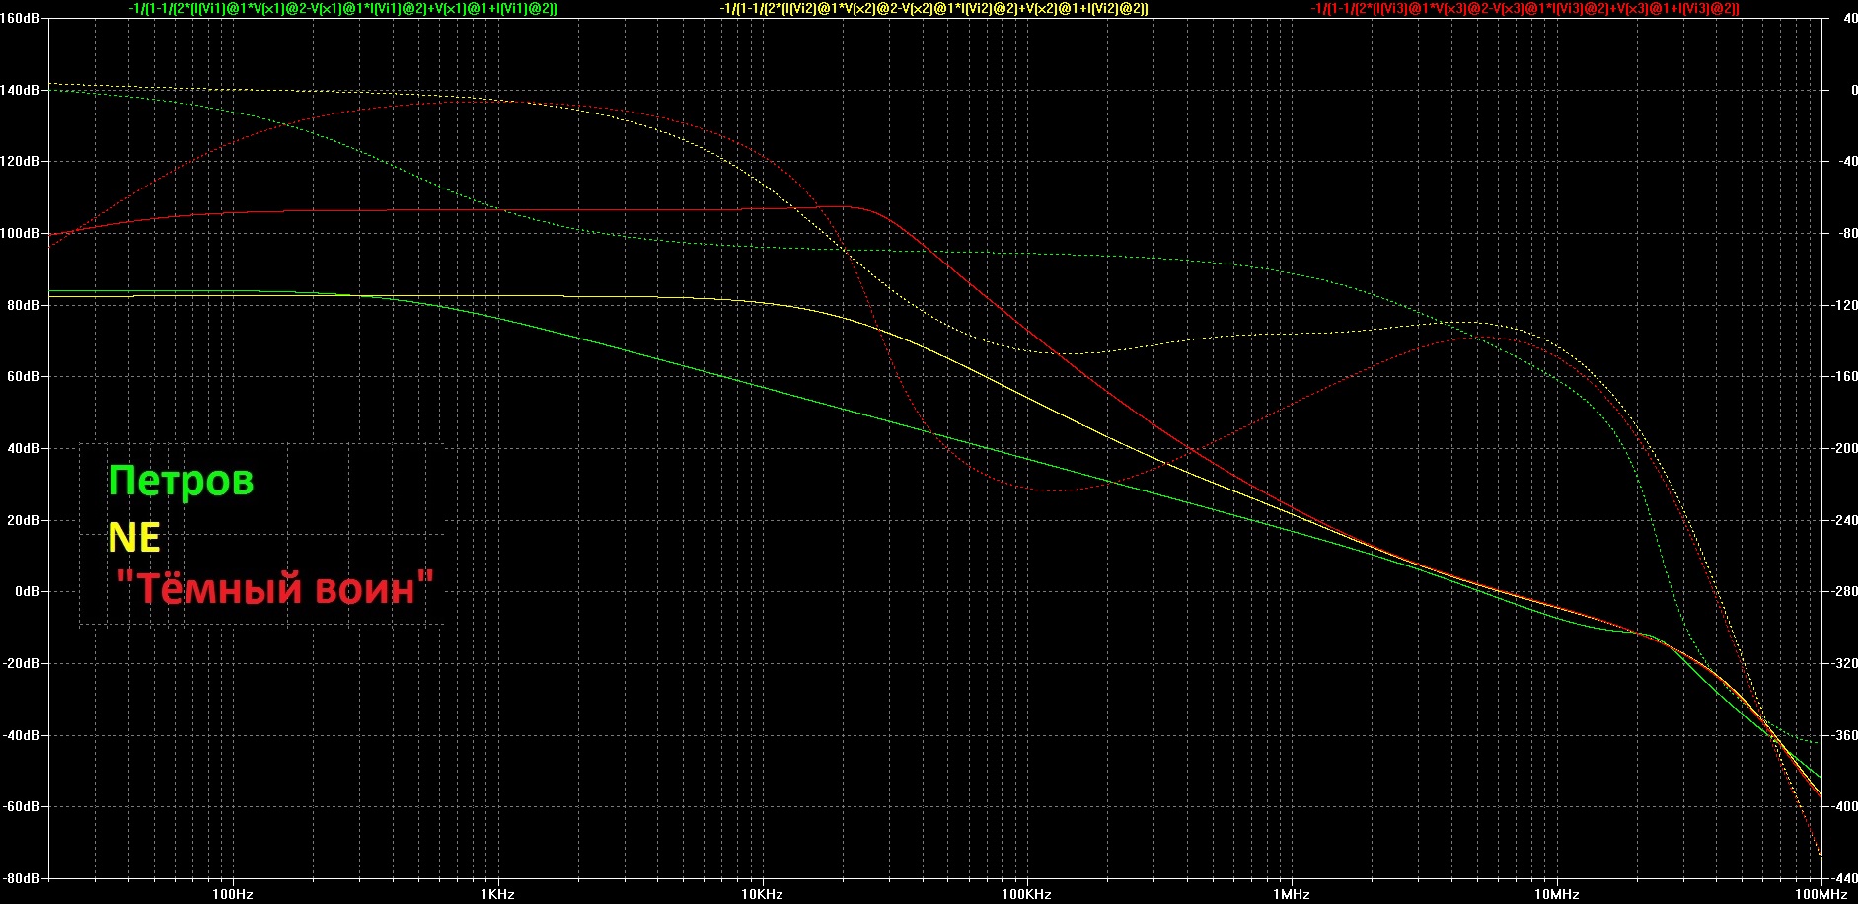Screen dimensions: 1858x904
Task: Click the -200 label on the right phase axis
Action: pyautogui.click(x=1842, y=448)
